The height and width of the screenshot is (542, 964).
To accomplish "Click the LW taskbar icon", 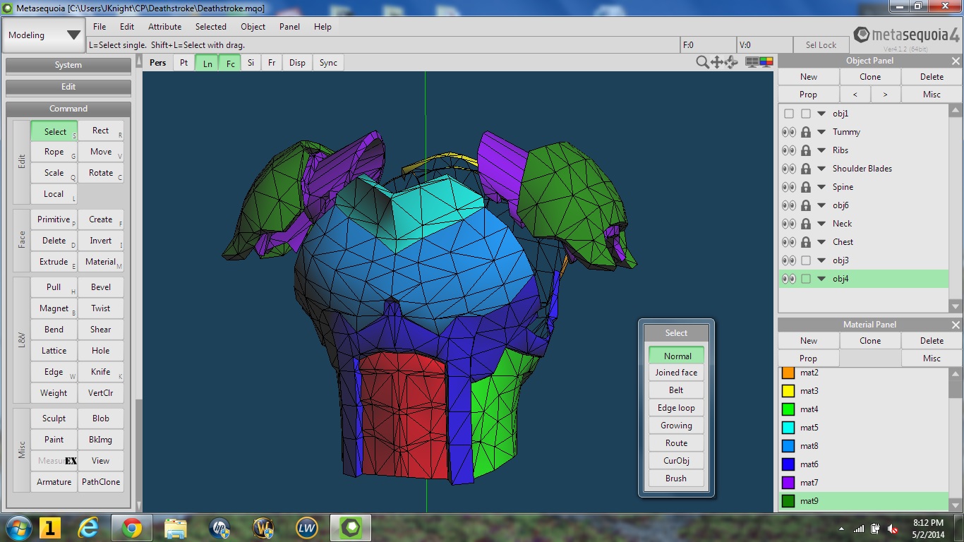I will [x=307, y=528].
